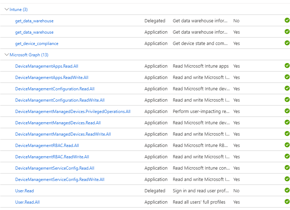
Task: Open DeviceManagementConfiguration.ReadWrite.All permission
Action: coord(60,100)
